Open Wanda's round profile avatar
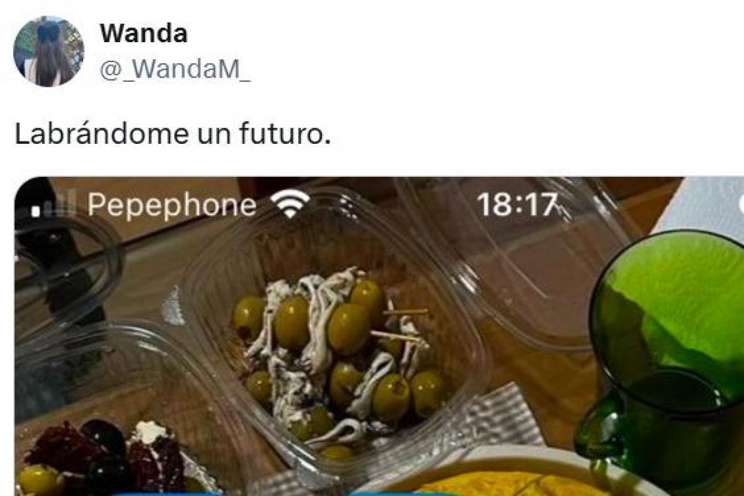Viewport: 744px width, 496px height. (x=48, y=51)
